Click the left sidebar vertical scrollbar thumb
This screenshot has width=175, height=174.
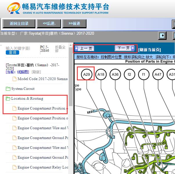[x=71, y=77]
